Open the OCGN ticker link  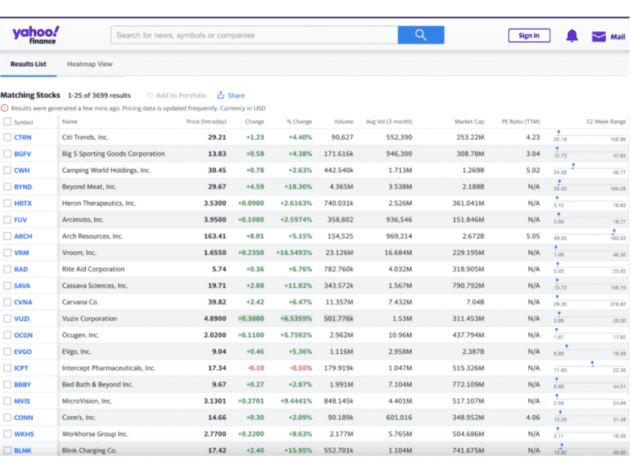click(23, 335)
